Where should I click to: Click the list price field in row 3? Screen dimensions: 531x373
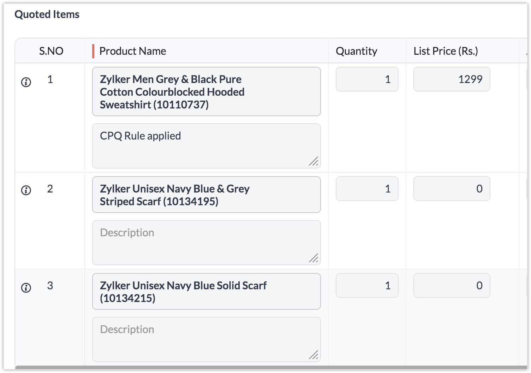point(452,286)
